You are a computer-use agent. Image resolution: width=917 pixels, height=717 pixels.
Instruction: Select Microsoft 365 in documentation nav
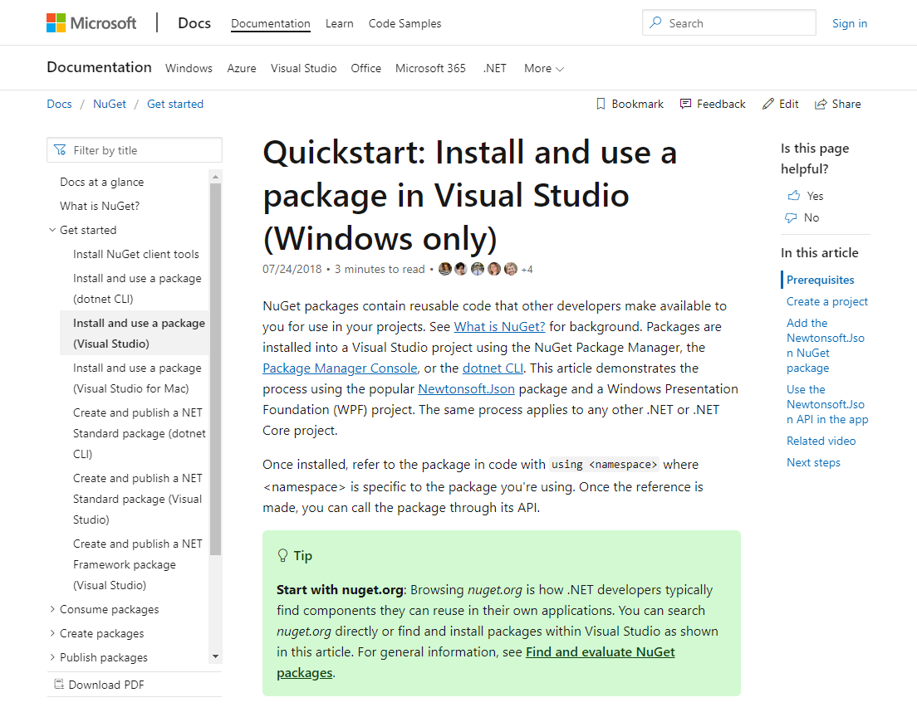point(430,68)
